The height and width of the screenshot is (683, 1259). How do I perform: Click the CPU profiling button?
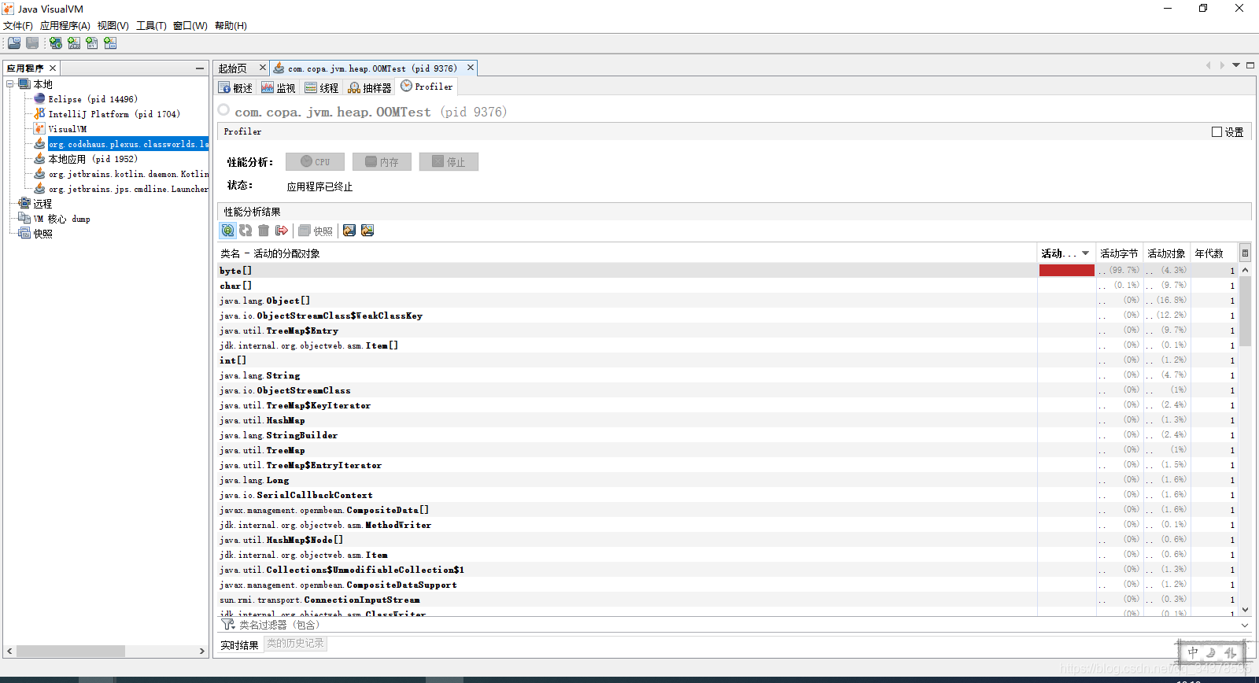pyautogui.click(x=315, y=162)
